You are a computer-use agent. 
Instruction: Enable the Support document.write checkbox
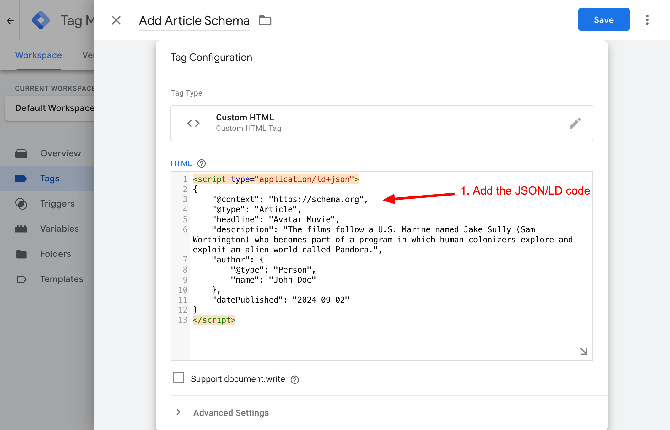(x=178, y=378)
